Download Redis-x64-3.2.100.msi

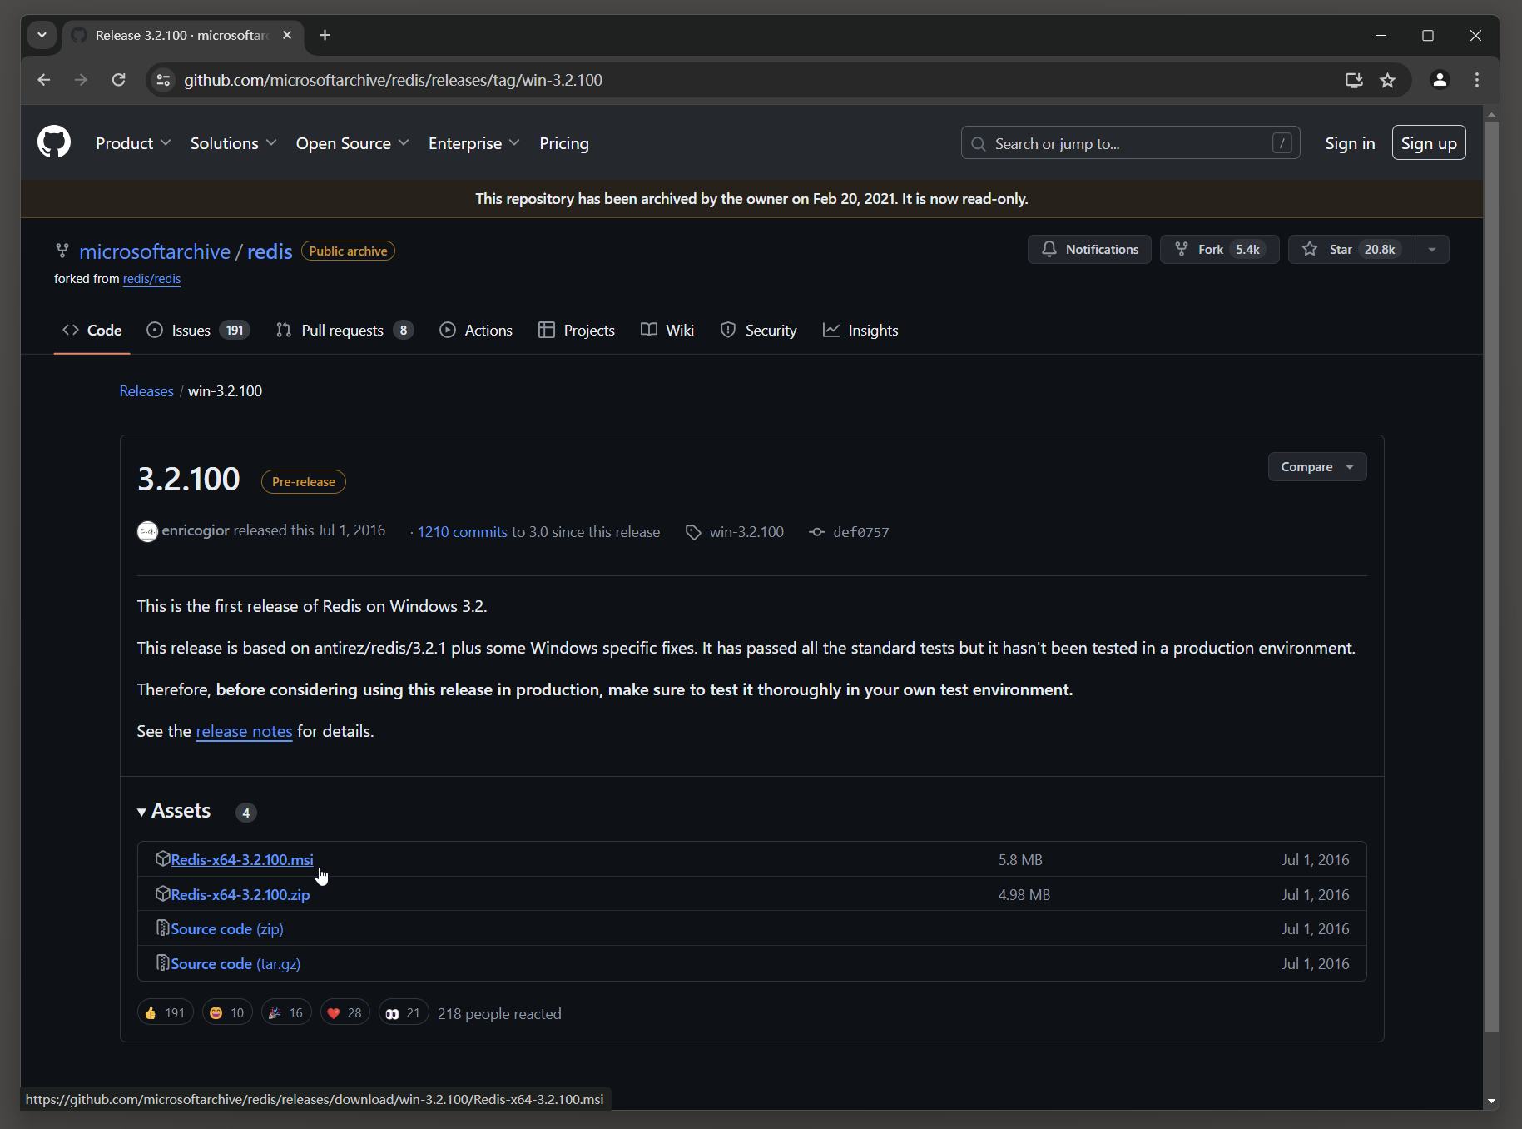pos(242,859)
